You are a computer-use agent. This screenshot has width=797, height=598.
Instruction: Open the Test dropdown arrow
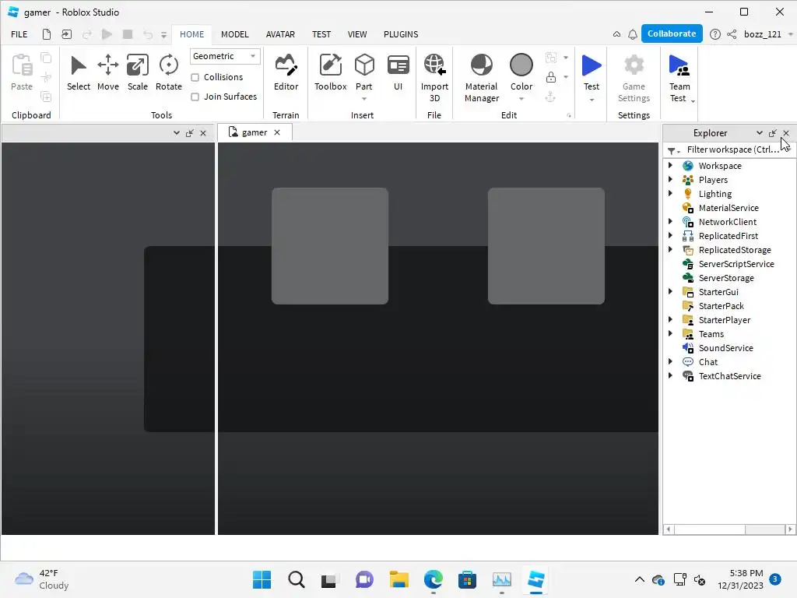[592, 100]
